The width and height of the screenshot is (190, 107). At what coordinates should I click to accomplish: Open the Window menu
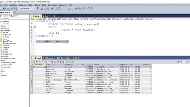click(x=62, y=5)
